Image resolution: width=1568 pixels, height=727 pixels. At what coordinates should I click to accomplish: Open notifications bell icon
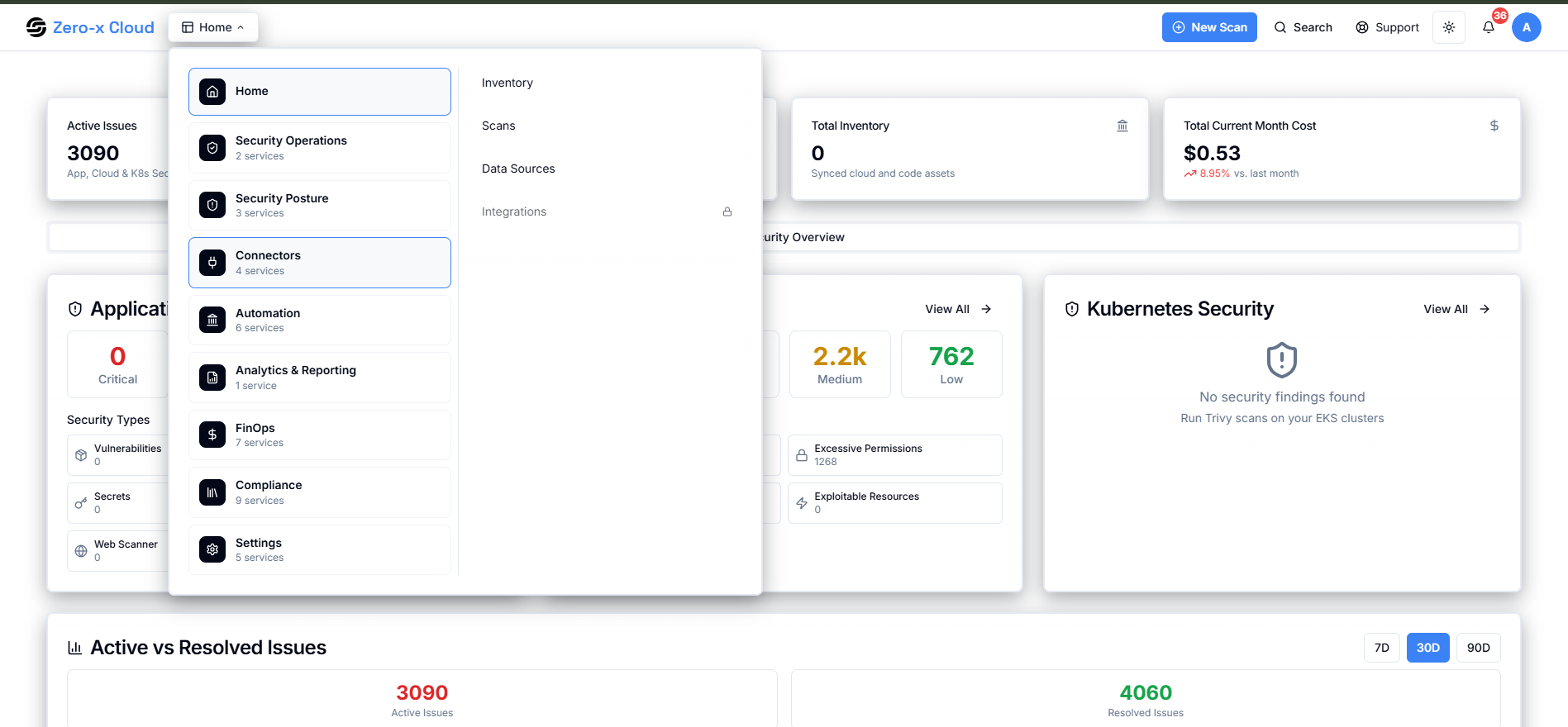pos(1489,27)
